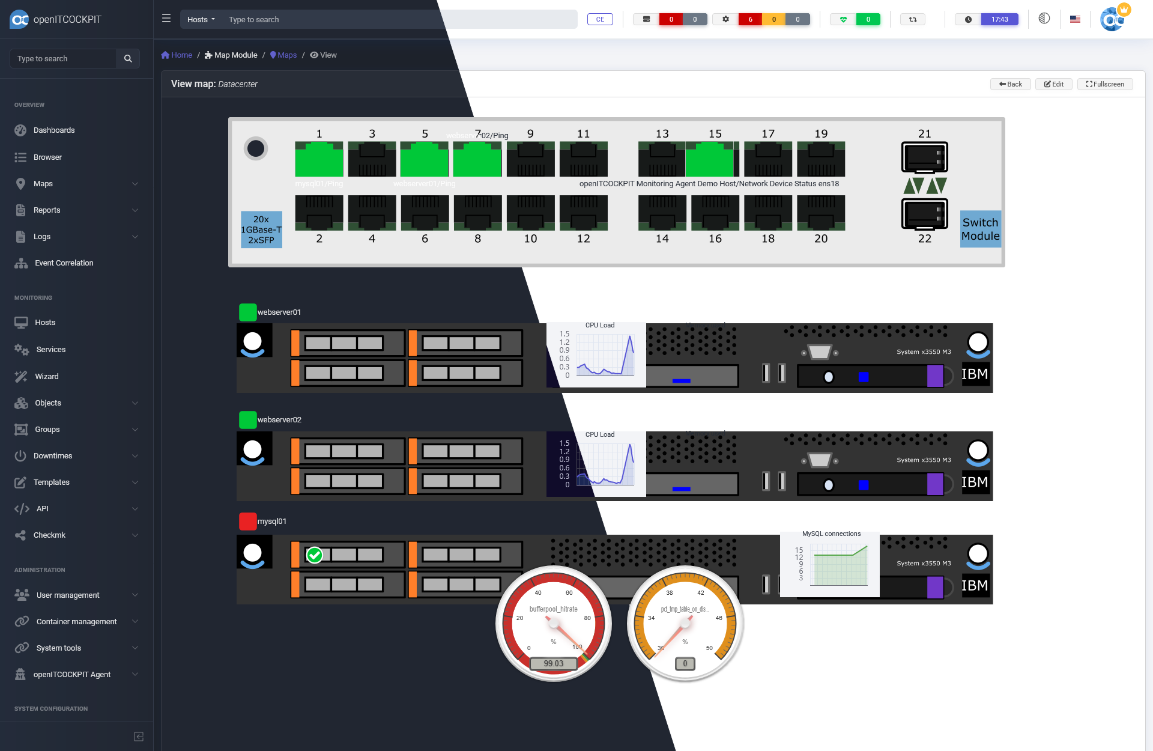
Task: Collapse the sidebar with bottom arrow icon
Action: click(139, 737)
